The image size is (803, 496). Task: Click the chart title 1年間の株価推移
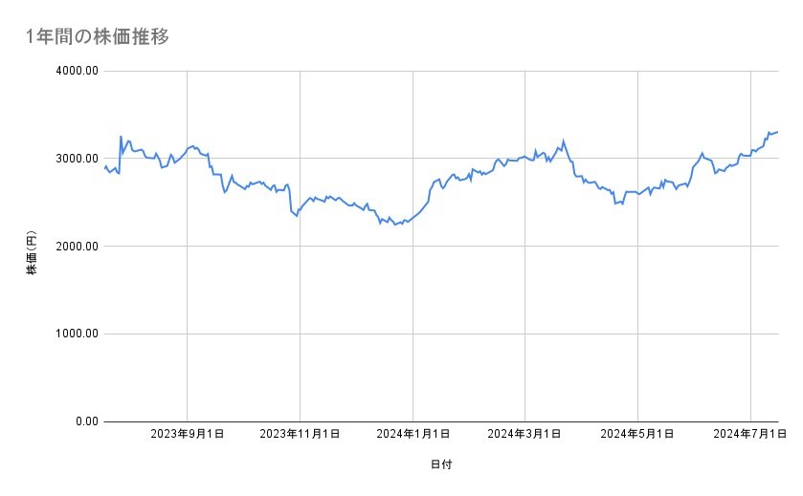pyautogui.click(x=99, y=37)
